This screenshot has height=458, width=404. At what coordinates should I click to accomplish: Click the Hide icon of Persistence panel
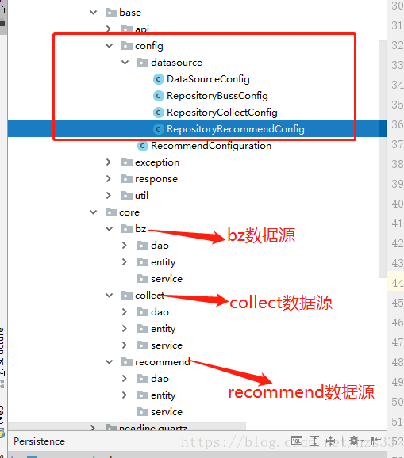[376, 441]
